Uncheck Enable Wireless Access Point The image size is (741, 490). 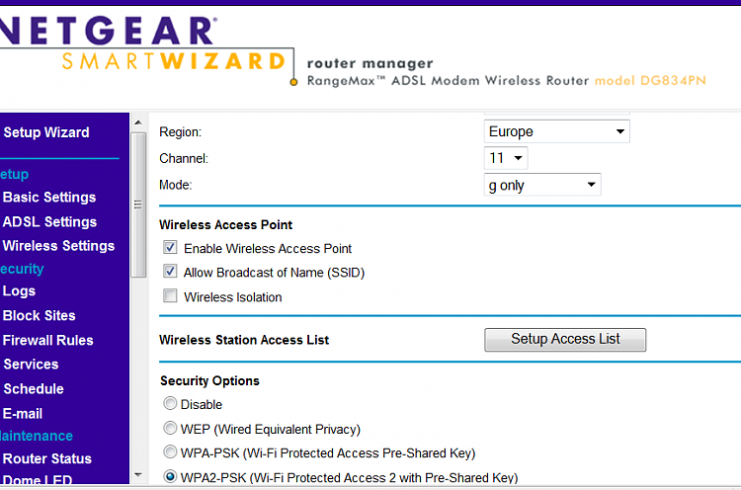170,247
